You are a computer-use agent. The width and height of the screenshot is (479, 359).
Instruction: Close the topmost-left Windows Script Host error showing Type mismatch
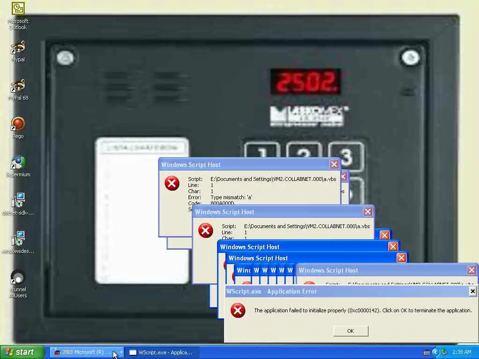pos(334,165)
